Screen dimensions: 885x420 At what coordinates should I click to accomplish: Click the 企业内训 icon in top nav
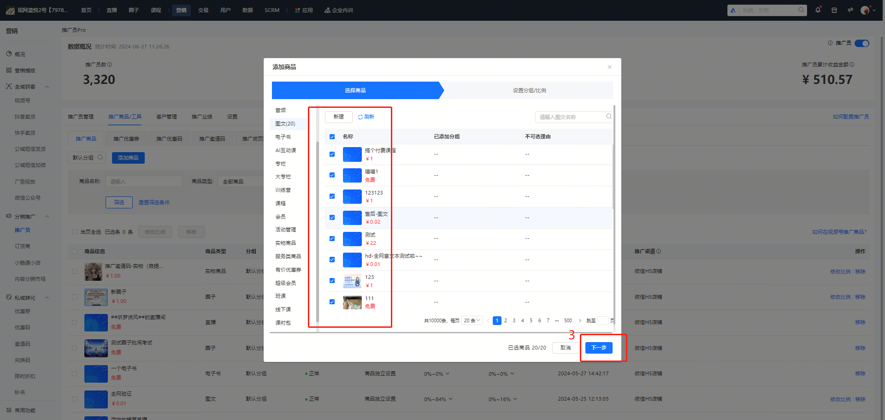[x=327, y=10]
